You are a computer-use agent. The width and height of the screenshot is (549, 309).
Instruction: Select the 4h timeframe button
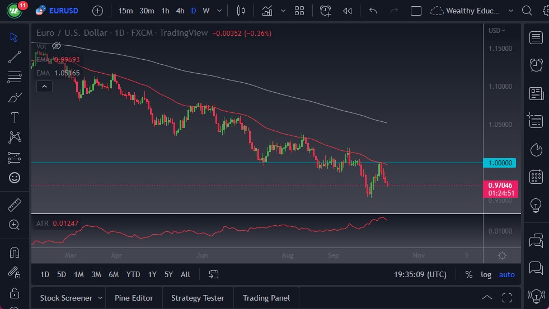180,11
